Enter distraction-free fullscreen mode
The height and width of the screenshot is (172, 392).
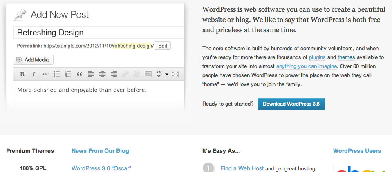(175, 74)
